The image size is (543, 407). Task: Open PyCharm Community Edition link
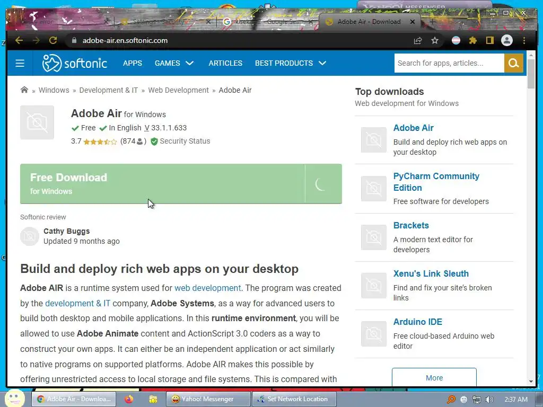[436, 182]
